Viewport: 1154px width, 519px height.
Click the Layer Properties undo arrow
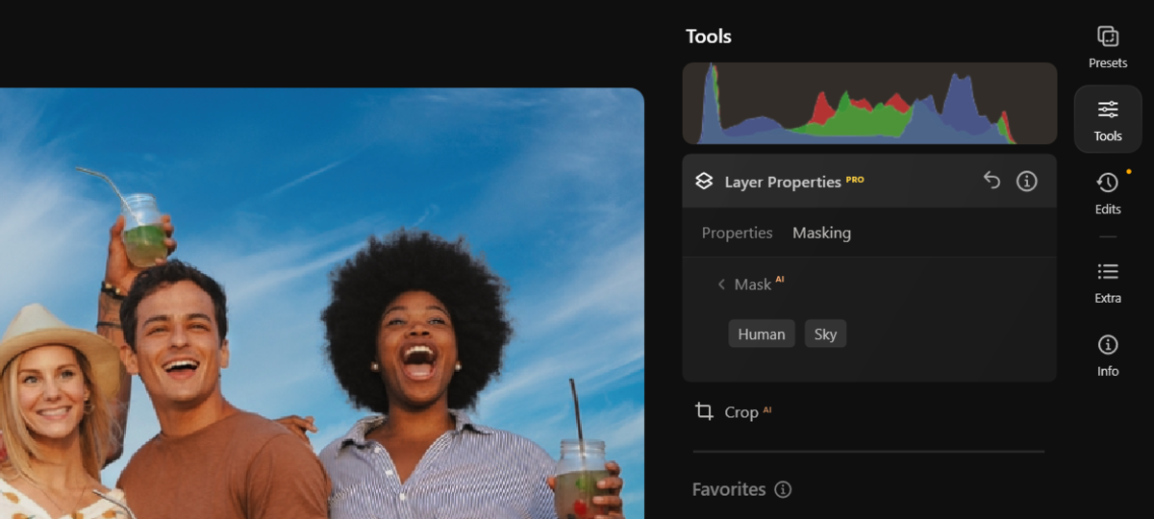click(x=991, y=181)
